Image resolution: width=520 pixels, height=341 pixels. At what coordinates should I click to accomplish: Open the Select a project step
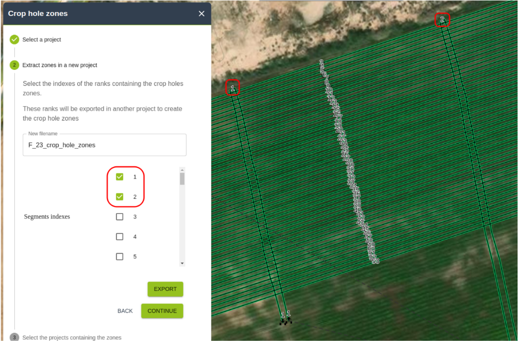[x=42, y=40]
